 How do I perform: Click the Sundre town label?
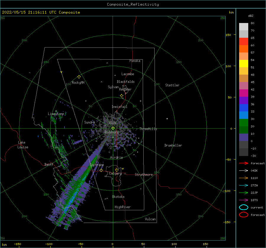coord(90,122)
